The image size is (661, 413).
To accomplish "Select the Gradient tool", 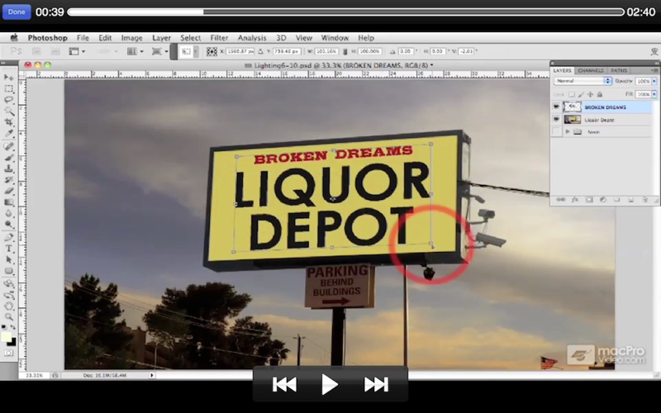I will pos(8,202).
